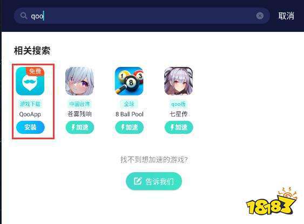This screenshot has width=304, height=224.
Task: Click the 中国台湾 region tag
Action: click(80, 104)
